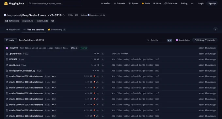The width and height of the screenshot is (222, 119).
Task: Switch to the Files and versions tab
Action: (x=34, y=30)
